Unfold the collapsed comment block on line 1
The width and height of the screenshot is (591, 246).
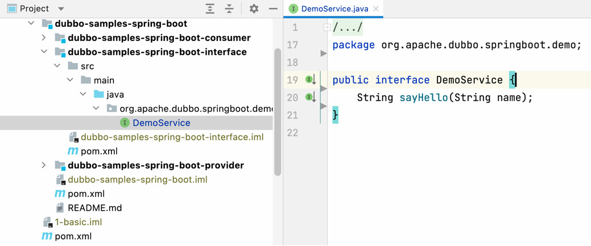327,27
